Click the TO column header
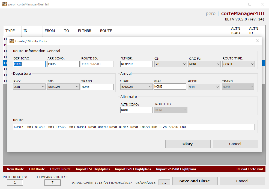The image size is (269, 189). tap(69, 31)
